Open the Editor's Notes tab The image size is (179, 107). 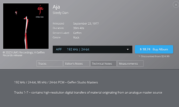pyautogui.click(x=77, y=64)
